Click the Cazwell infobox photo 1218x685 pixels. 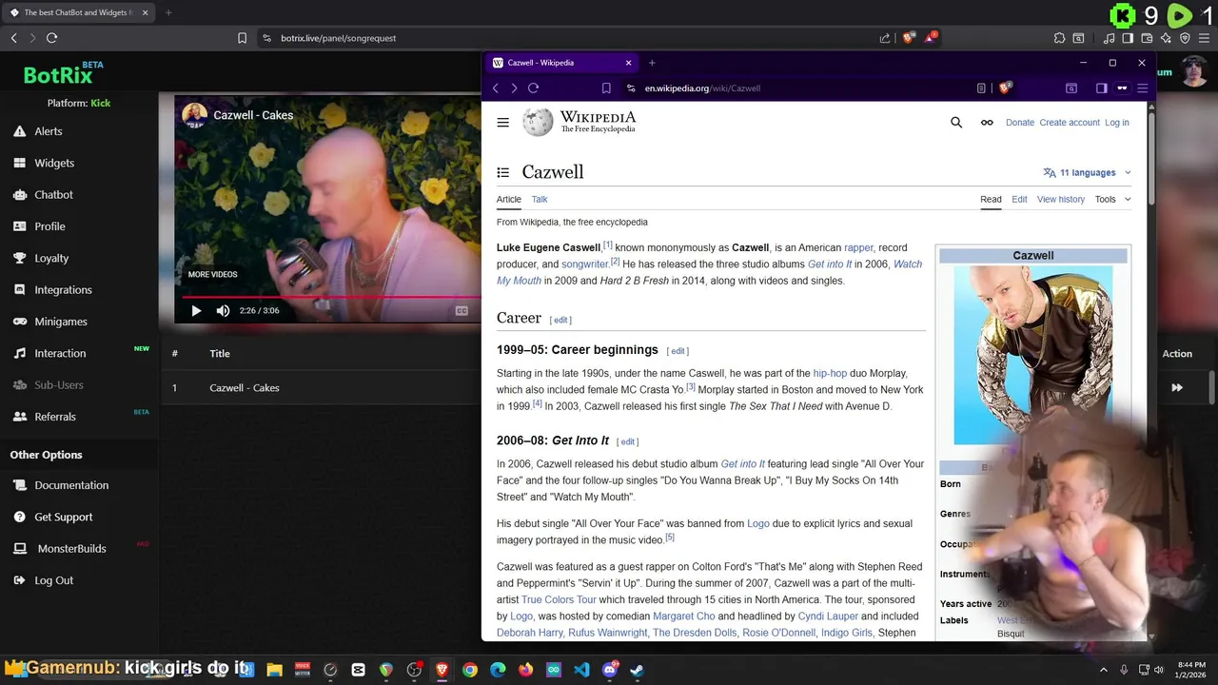[1032, 355]
